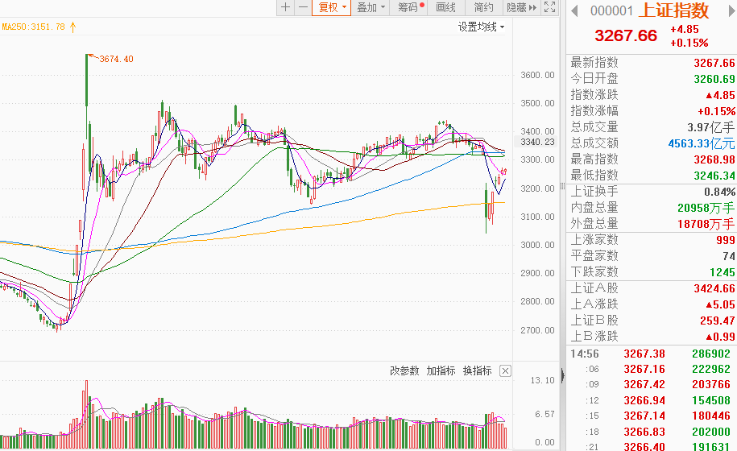Toggle fullscreen chart view icon
737x451 pixels.
pyautogui.click(x=550, y=7)
